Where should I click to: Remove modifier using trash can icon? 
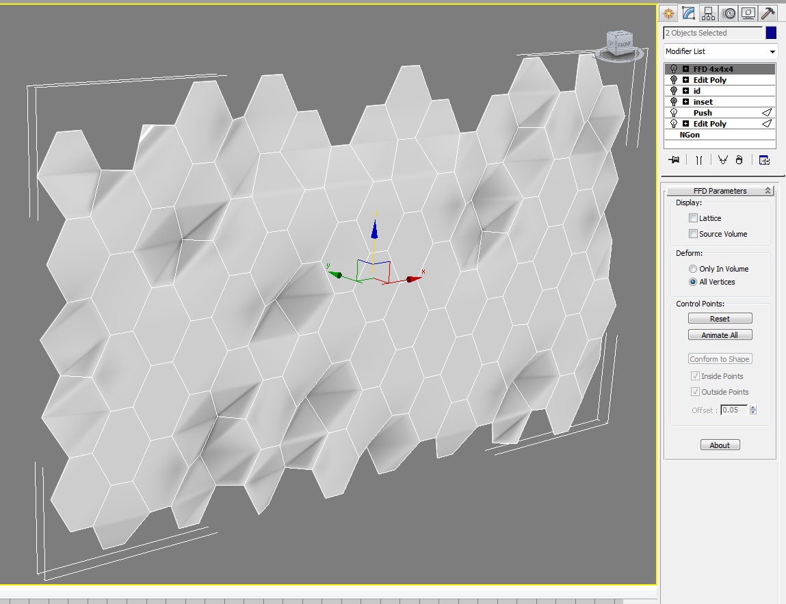click(739, 160)
